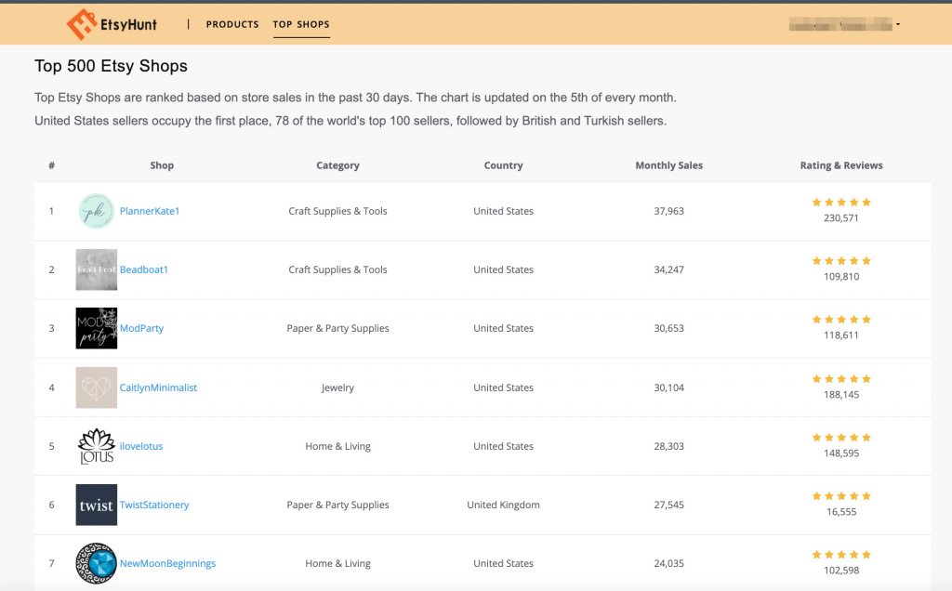The width and height of the screenshot is (952, 591).
Task: Open Beadboat1 shop thumbnail
Action: [x=97, y=269]
